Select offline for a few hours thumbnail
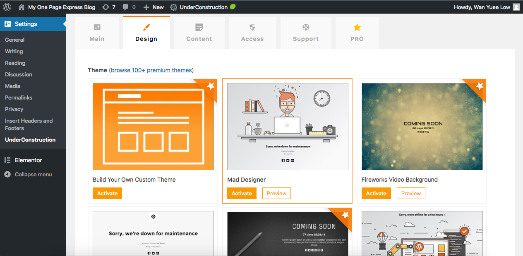523x256 pixels. pos(422,234)
